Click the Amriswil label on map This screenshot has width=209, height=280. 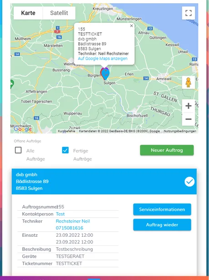point(164,79)
